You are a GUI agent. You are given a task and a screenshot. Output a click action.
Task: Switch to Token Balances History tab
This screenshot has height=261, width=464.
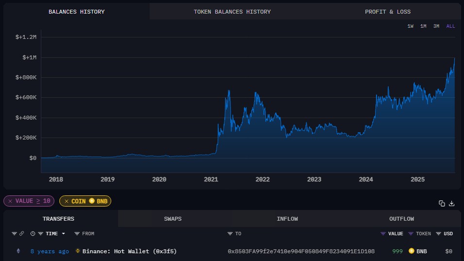click(x=232, y=12)
